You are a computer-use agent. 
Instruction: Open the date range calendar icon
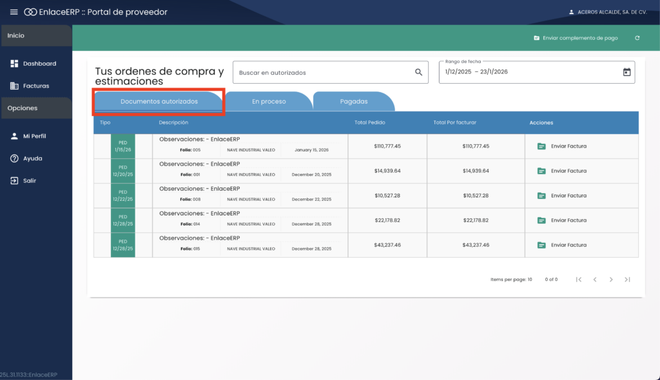(x=626, y=72)
